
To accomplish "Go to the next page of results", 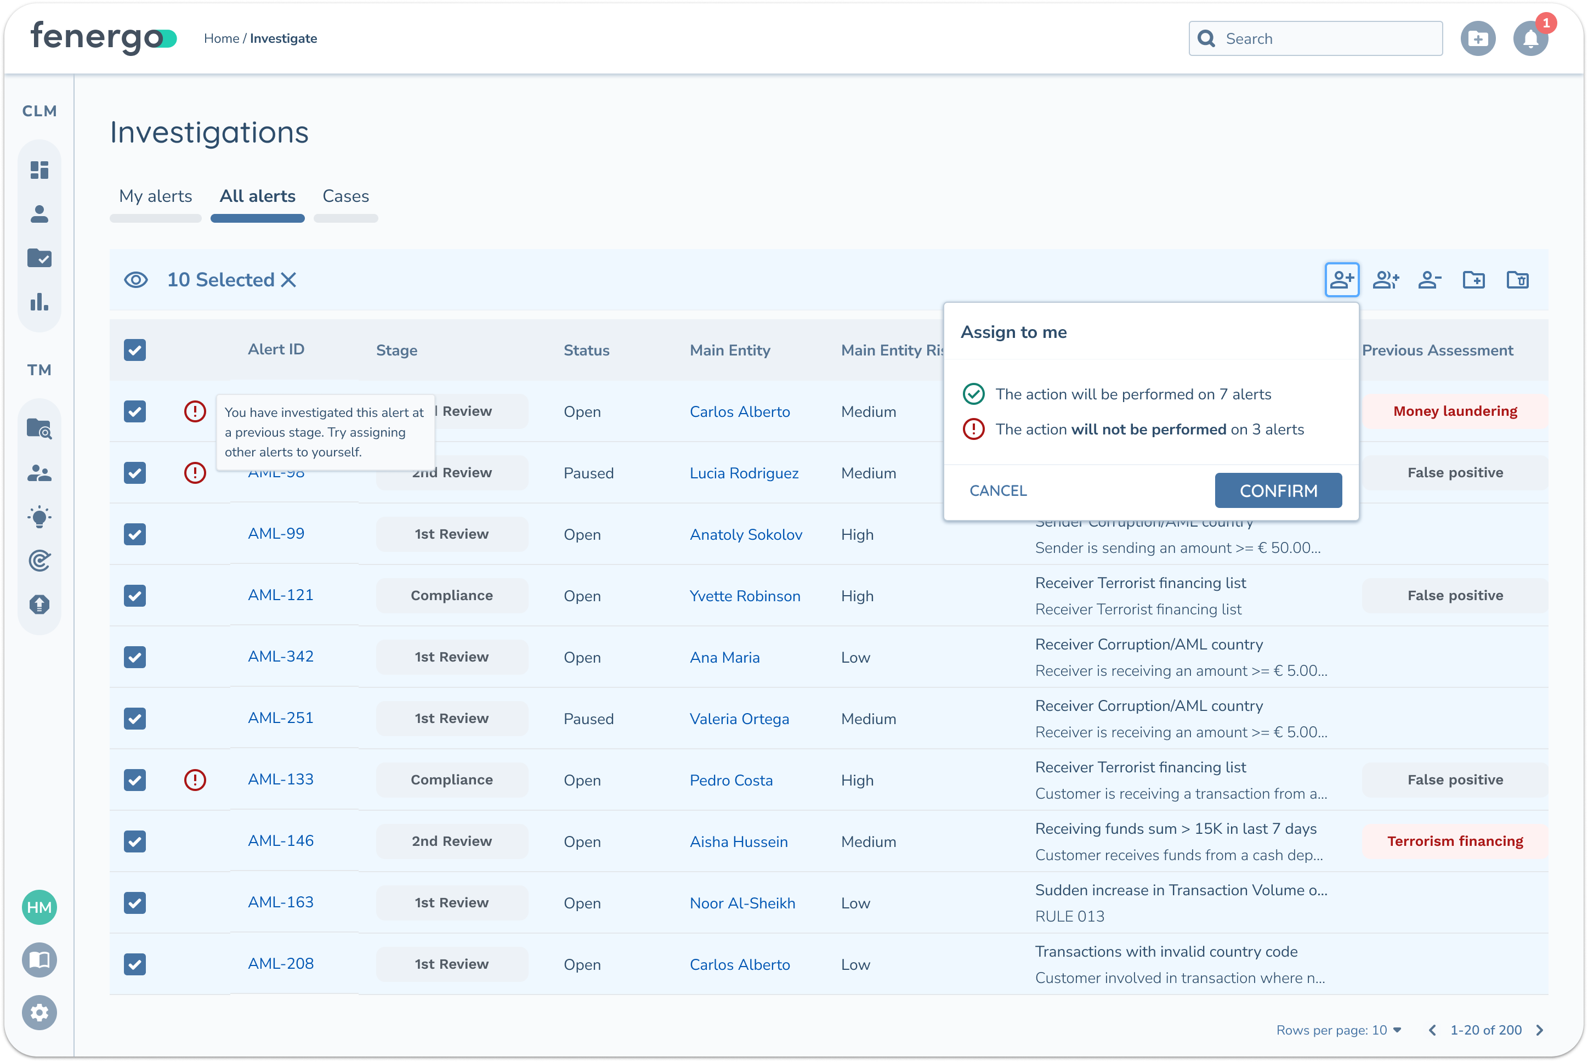I will click(x=1540, y=1030).
